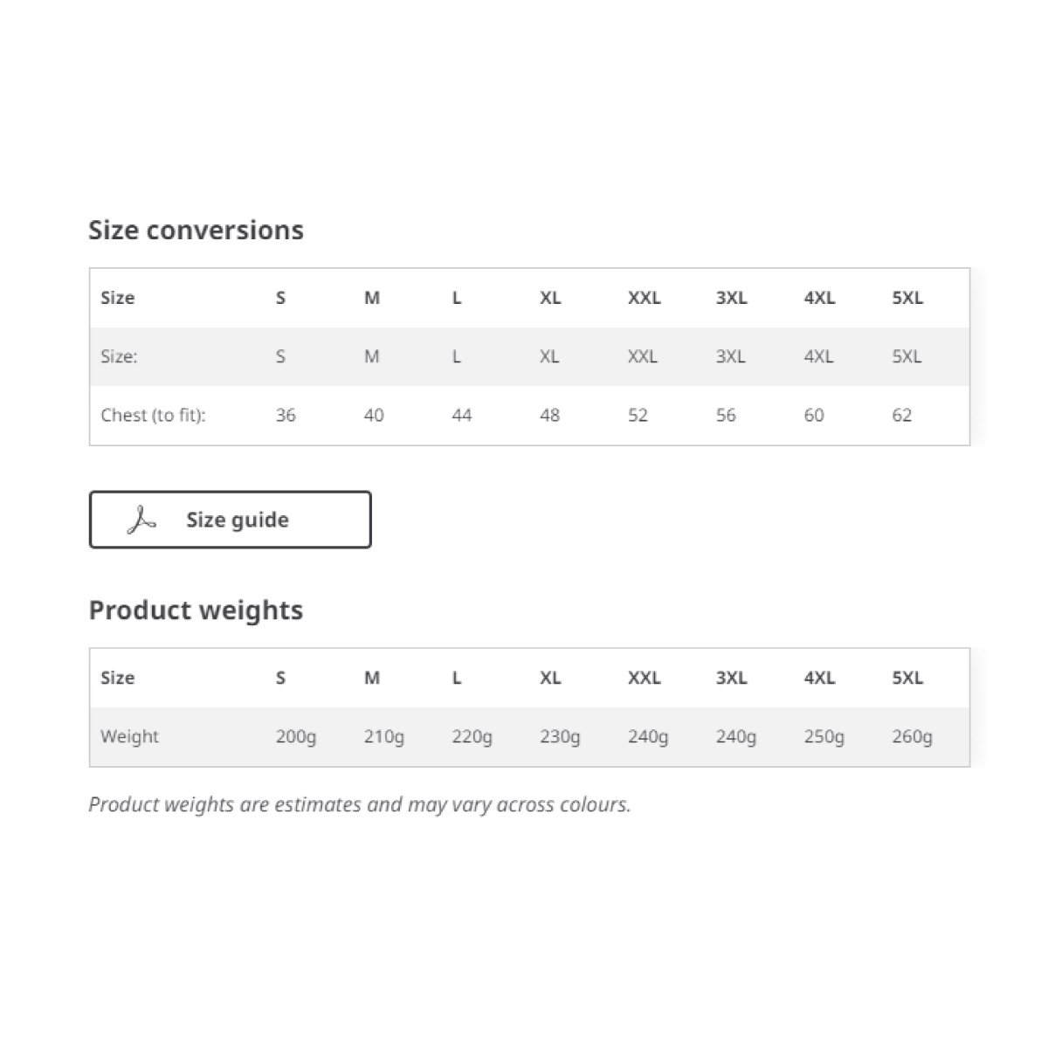Click the 5XL header in Size conversions table
Screen dimensions: 1048x1048
tap(907, 298)
